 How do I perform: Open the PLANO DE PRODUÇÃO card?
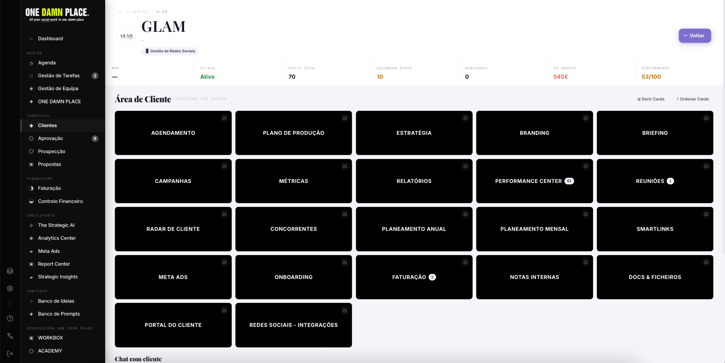click(293, 133)
